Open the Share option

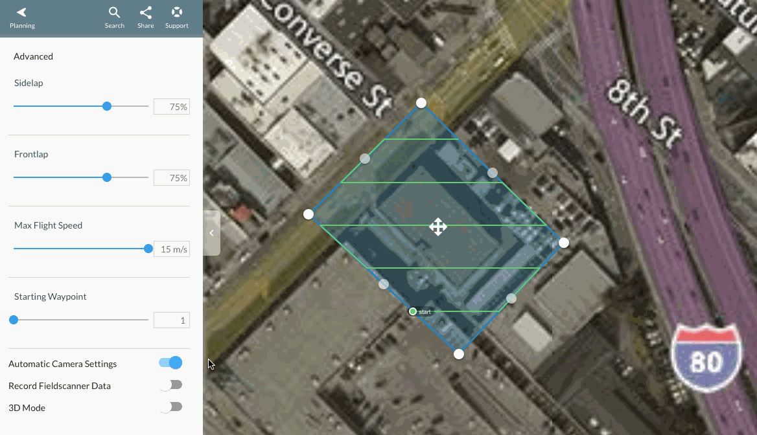(145, 18)
